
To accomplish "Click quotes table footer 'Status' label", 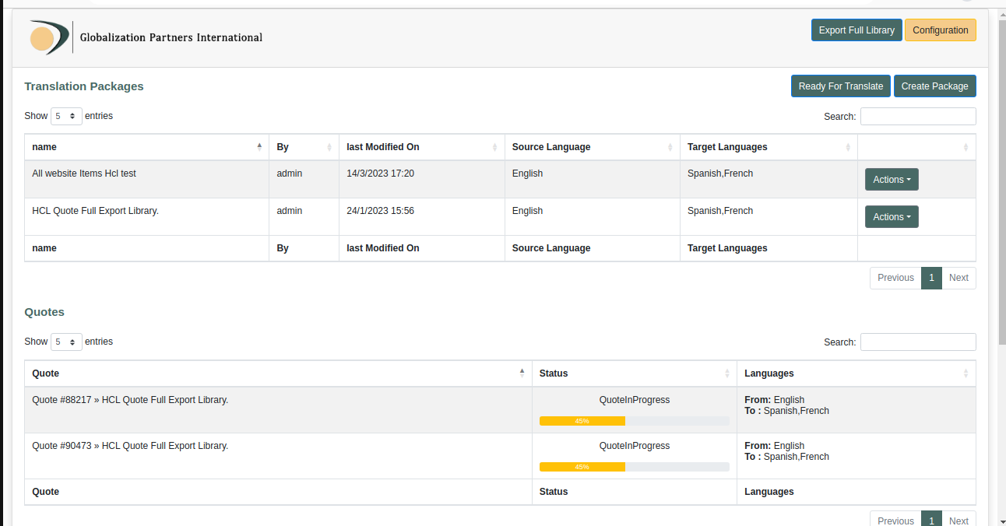I will 554,492.
